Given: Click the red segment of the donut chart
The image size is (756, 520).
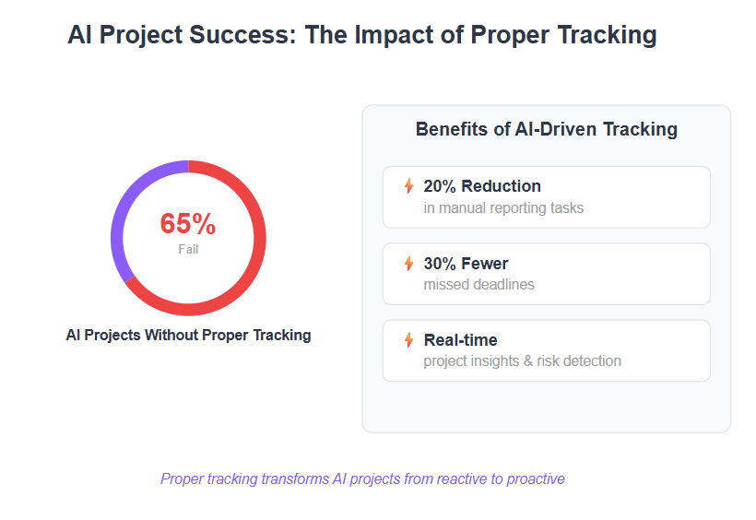Looking at the screenshot, I should [259, 238].
